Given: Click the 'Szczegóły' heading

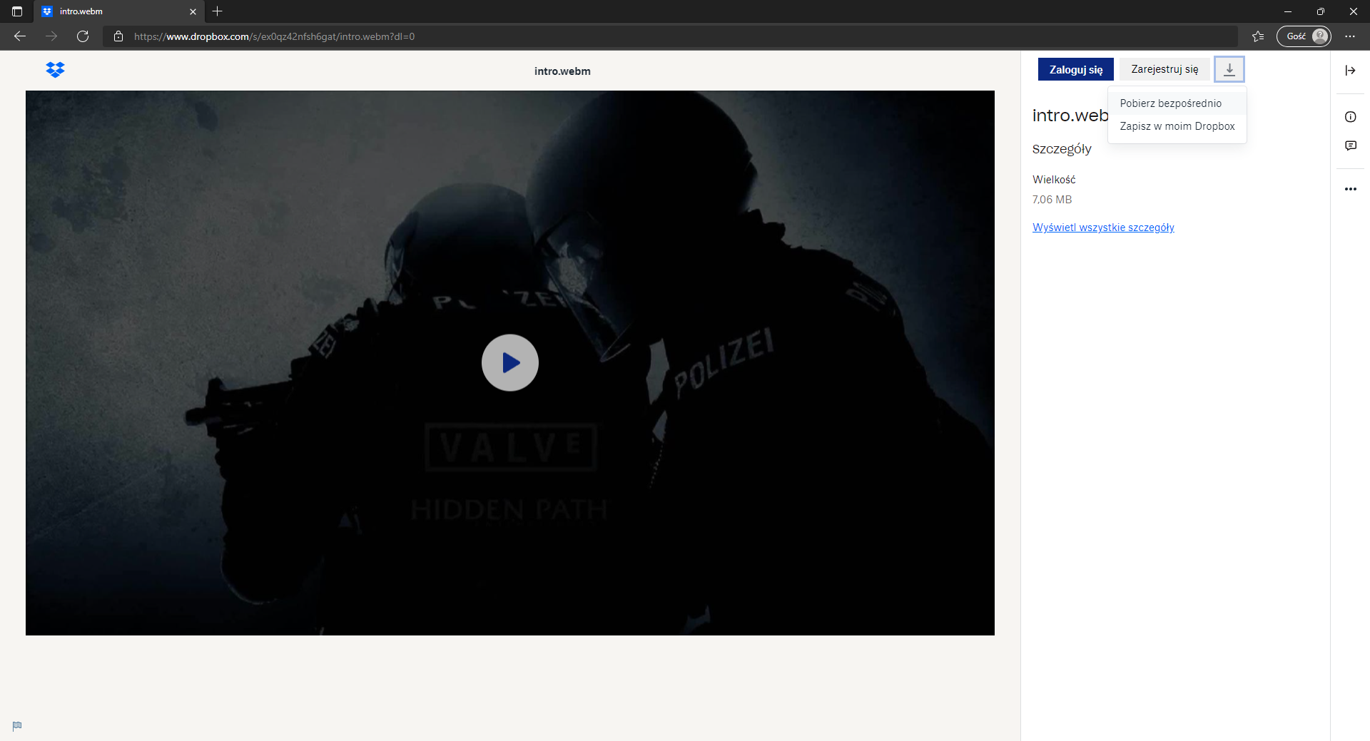Looking at the screenshot, I should point(1062,149).
